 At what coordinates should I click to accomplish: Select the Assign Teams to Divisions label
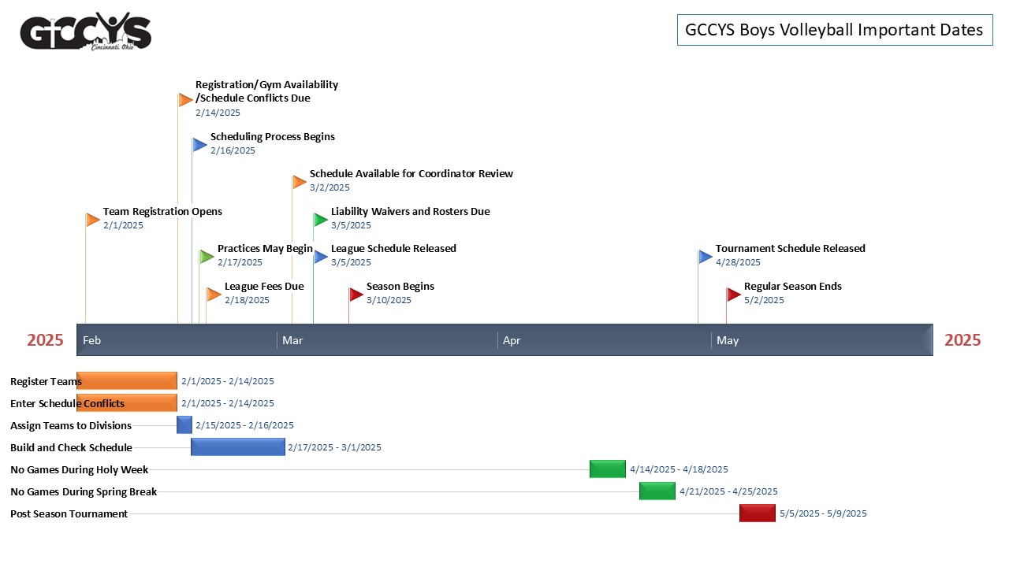(71, 425)
